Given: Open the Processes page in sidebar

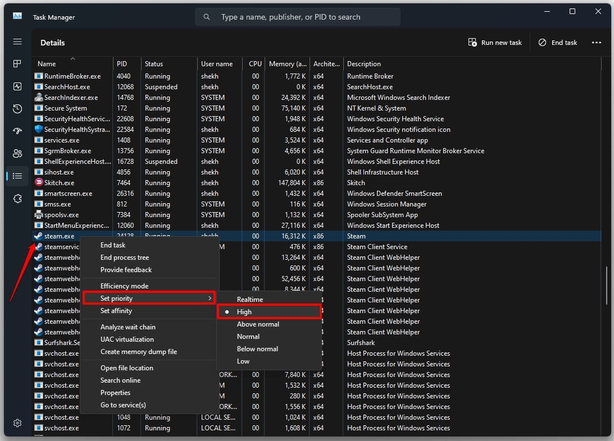Looking at the screenshot, I should [17, 64].
